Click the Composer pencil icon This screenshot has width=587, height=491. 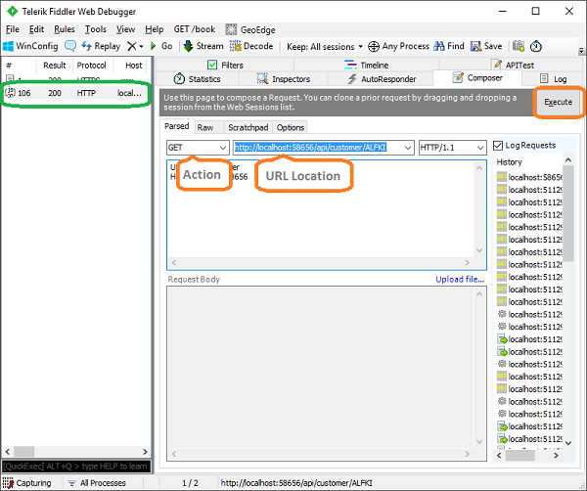click(x=458, y=77)
